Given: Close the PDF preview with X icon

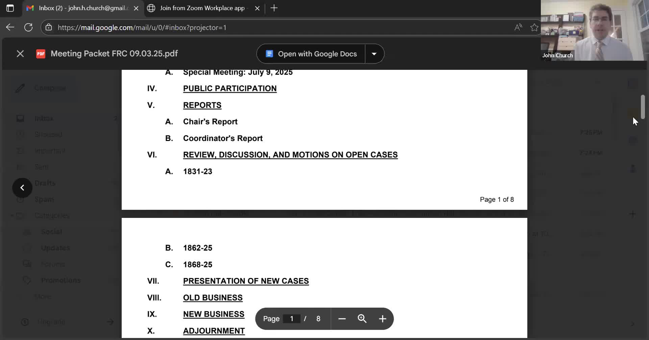Looking at the screenshot, I should (20, 54).
